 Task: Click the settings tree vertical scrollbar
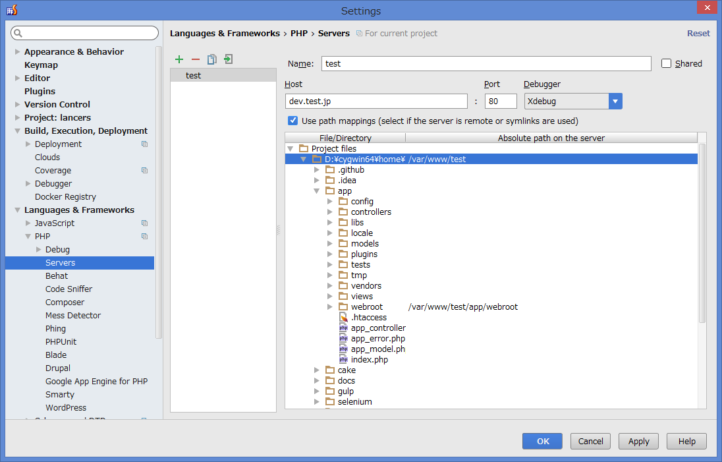(159, 192)
